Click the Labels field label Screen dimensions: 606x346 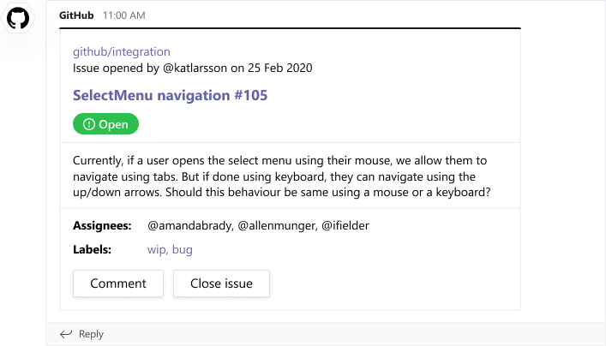pyautogui.click(x=92, y=249)
